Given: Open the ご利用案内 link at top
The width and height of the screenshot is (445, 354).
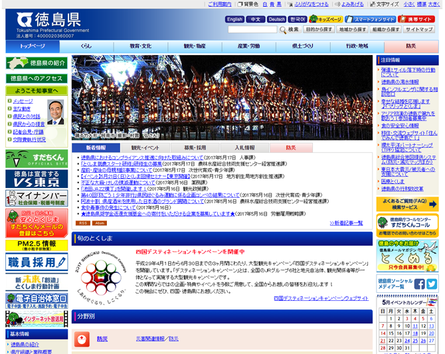Looking at the screenshot, I should click(x=220, y=4).
